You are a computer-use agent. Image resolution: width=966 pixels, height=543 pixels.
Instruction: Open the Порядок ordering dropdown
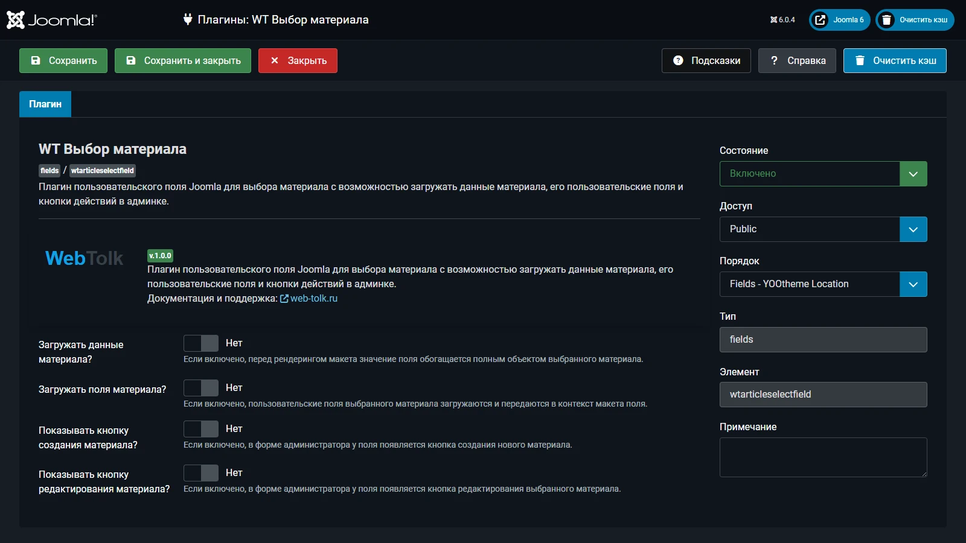pos(823,284)
